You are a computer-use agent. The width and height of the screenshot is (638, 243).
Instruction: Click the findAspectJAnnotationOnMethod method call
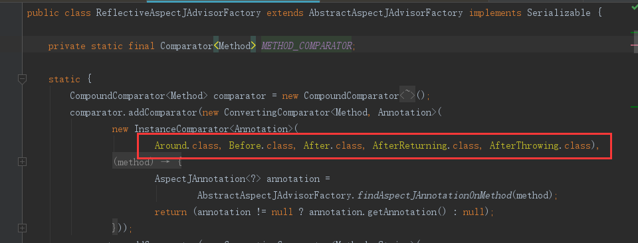[434, 195]
